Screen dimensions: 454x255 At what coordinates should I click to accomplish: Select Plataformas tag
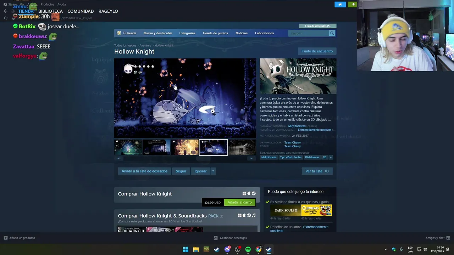coord(312,157)
